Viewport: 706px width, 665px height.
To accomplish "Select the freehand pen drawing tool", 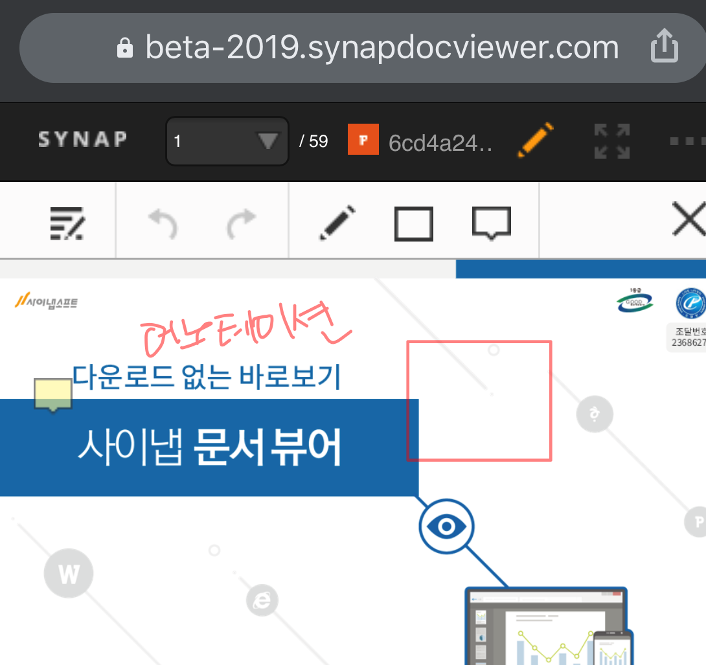I will coord(337,223).
